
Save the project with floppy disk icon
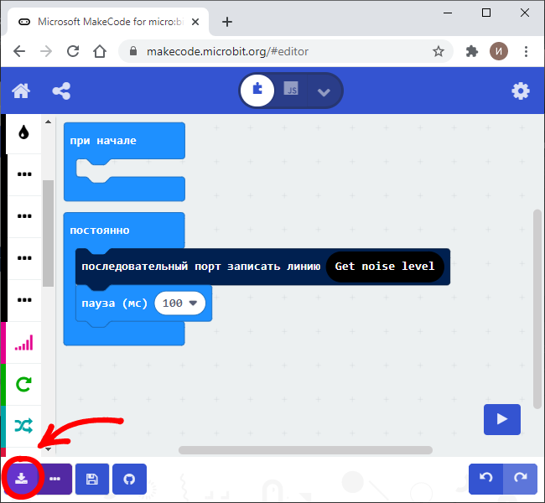tap(92, 479)
